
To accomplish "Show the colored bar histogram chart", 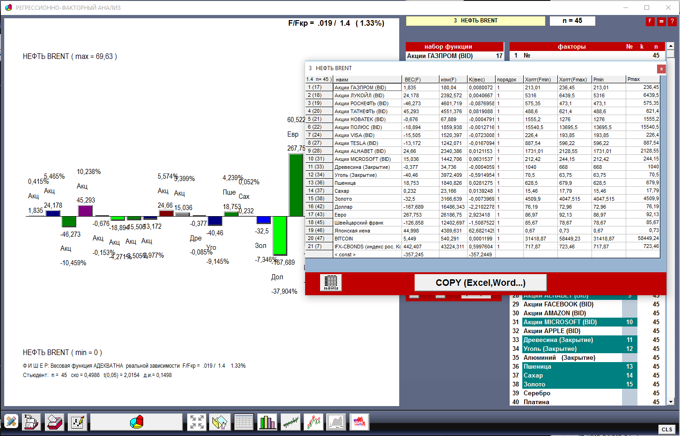I will click(267, 422).
